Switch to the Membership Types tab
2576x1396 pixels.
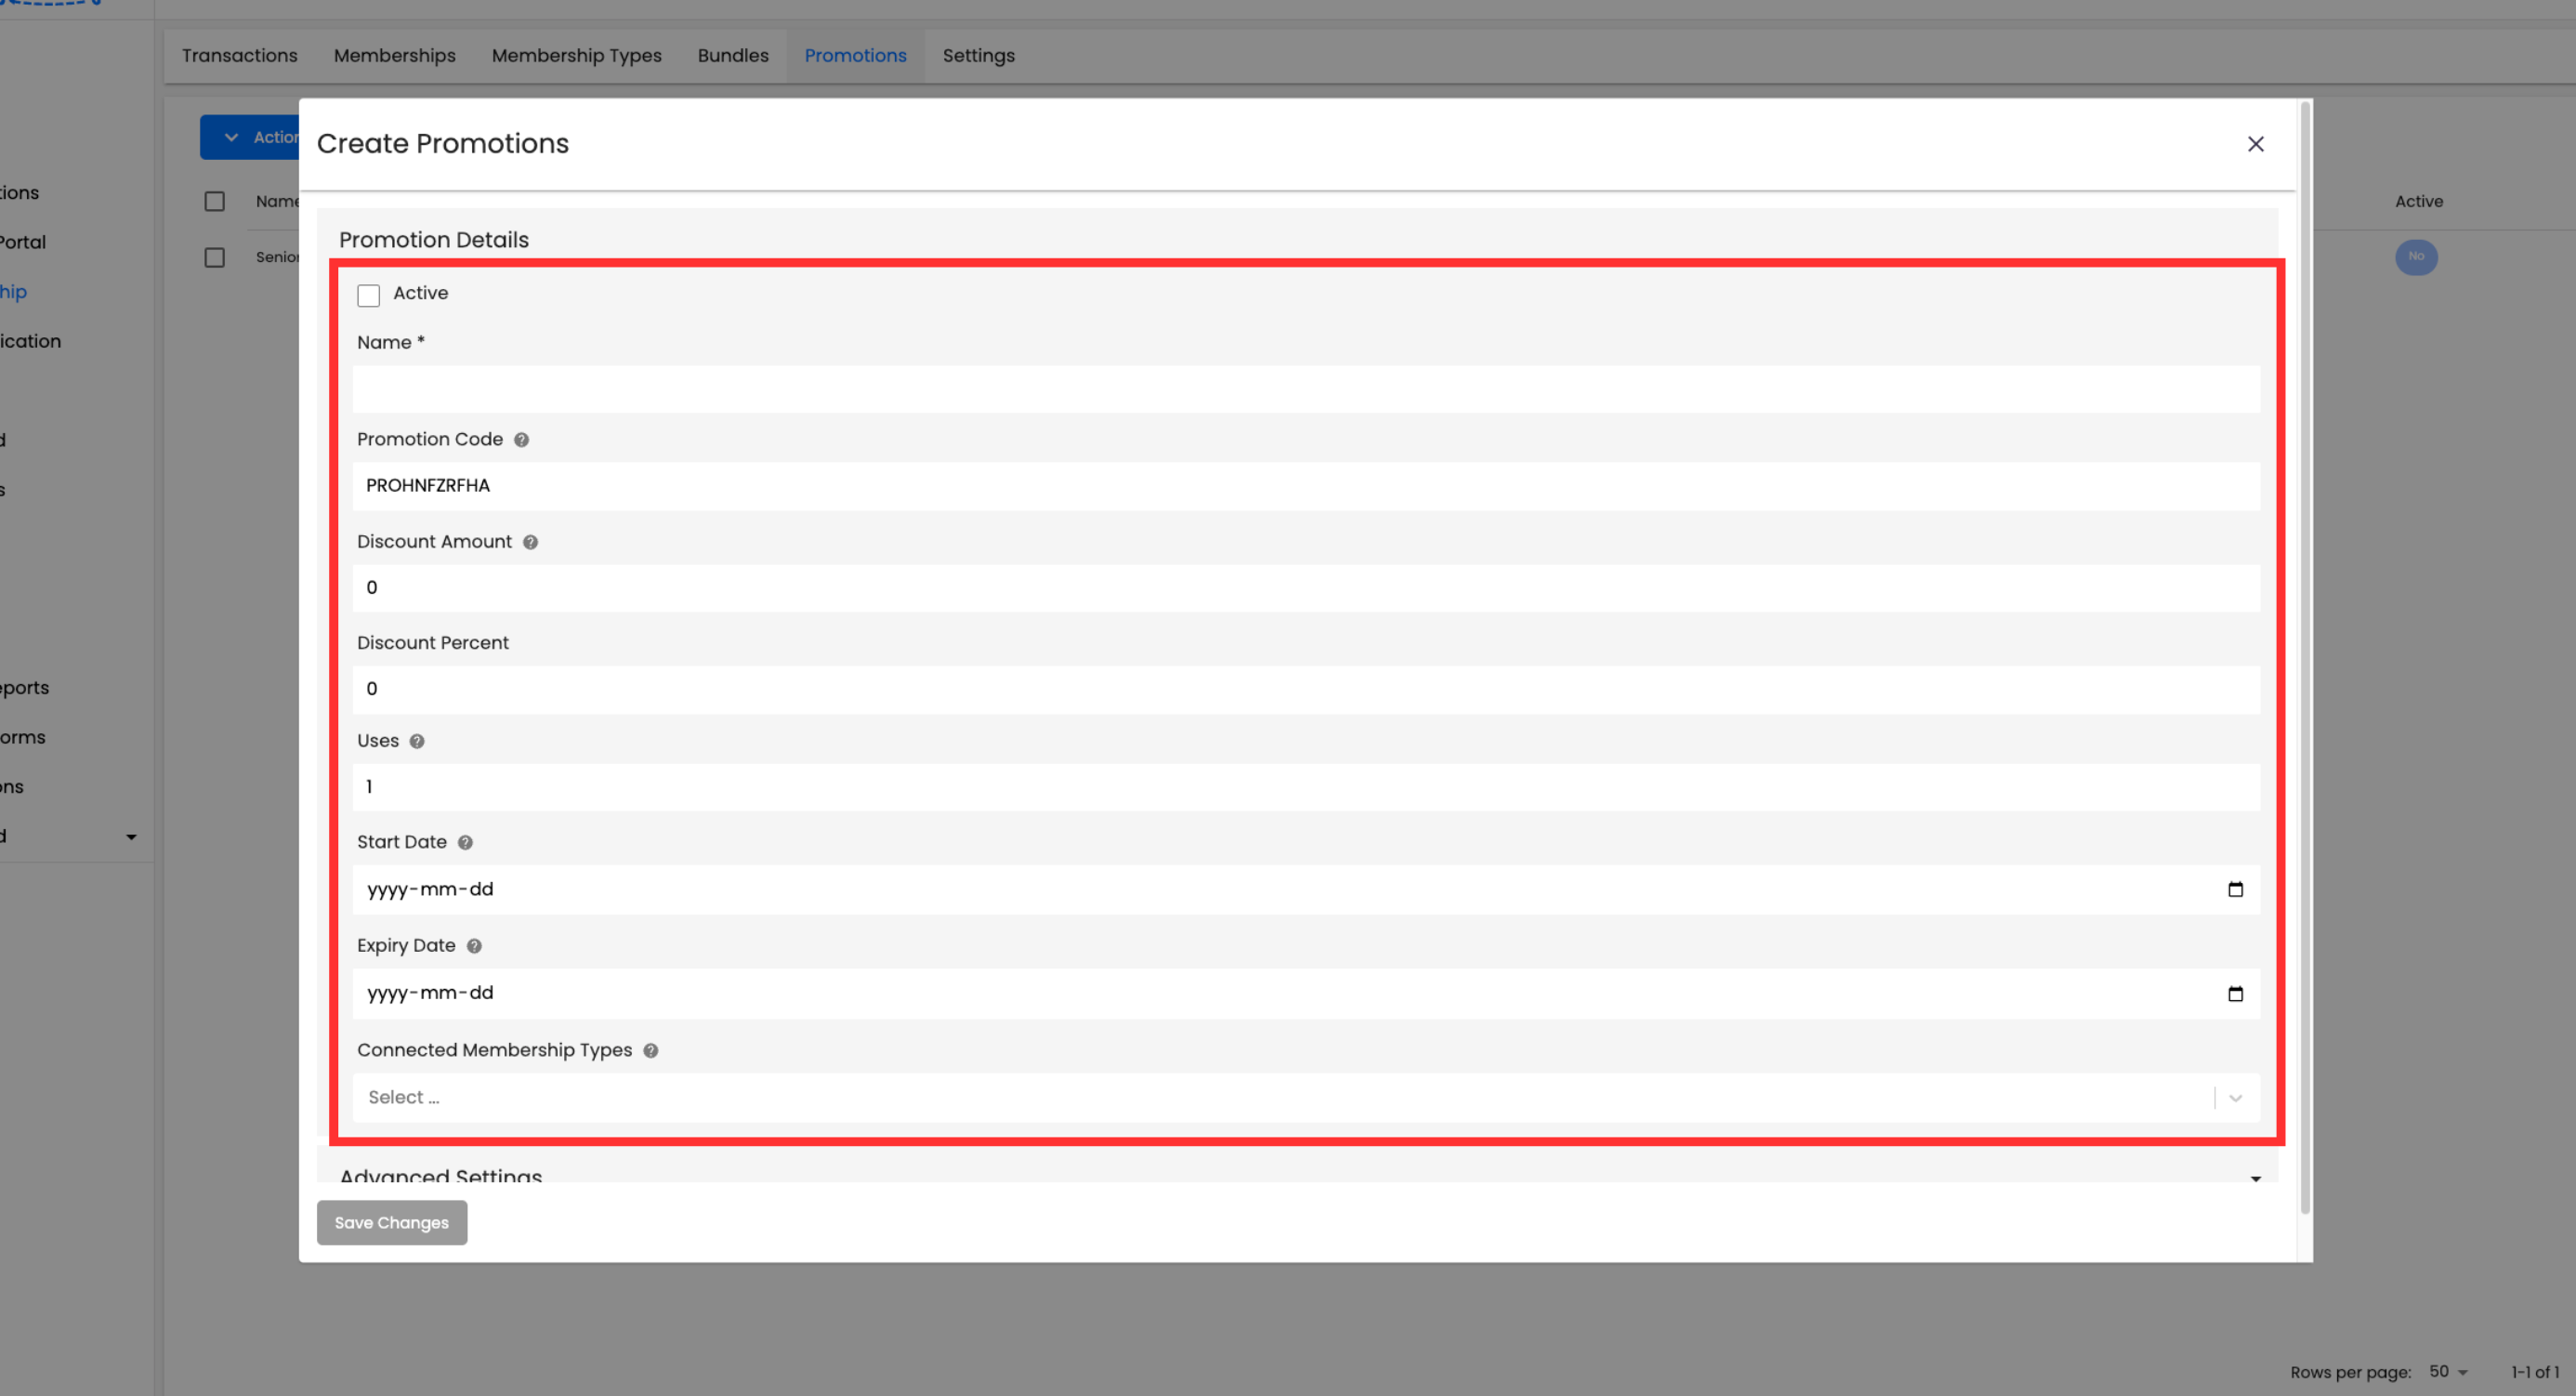click(x=576, y=56)
